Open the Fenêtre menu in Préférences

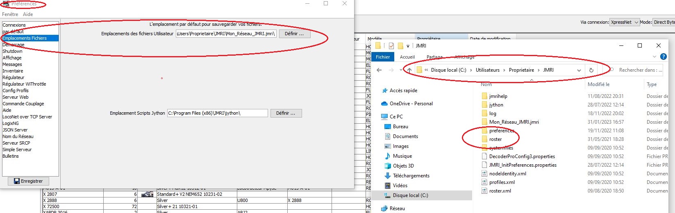pos(10,14)
